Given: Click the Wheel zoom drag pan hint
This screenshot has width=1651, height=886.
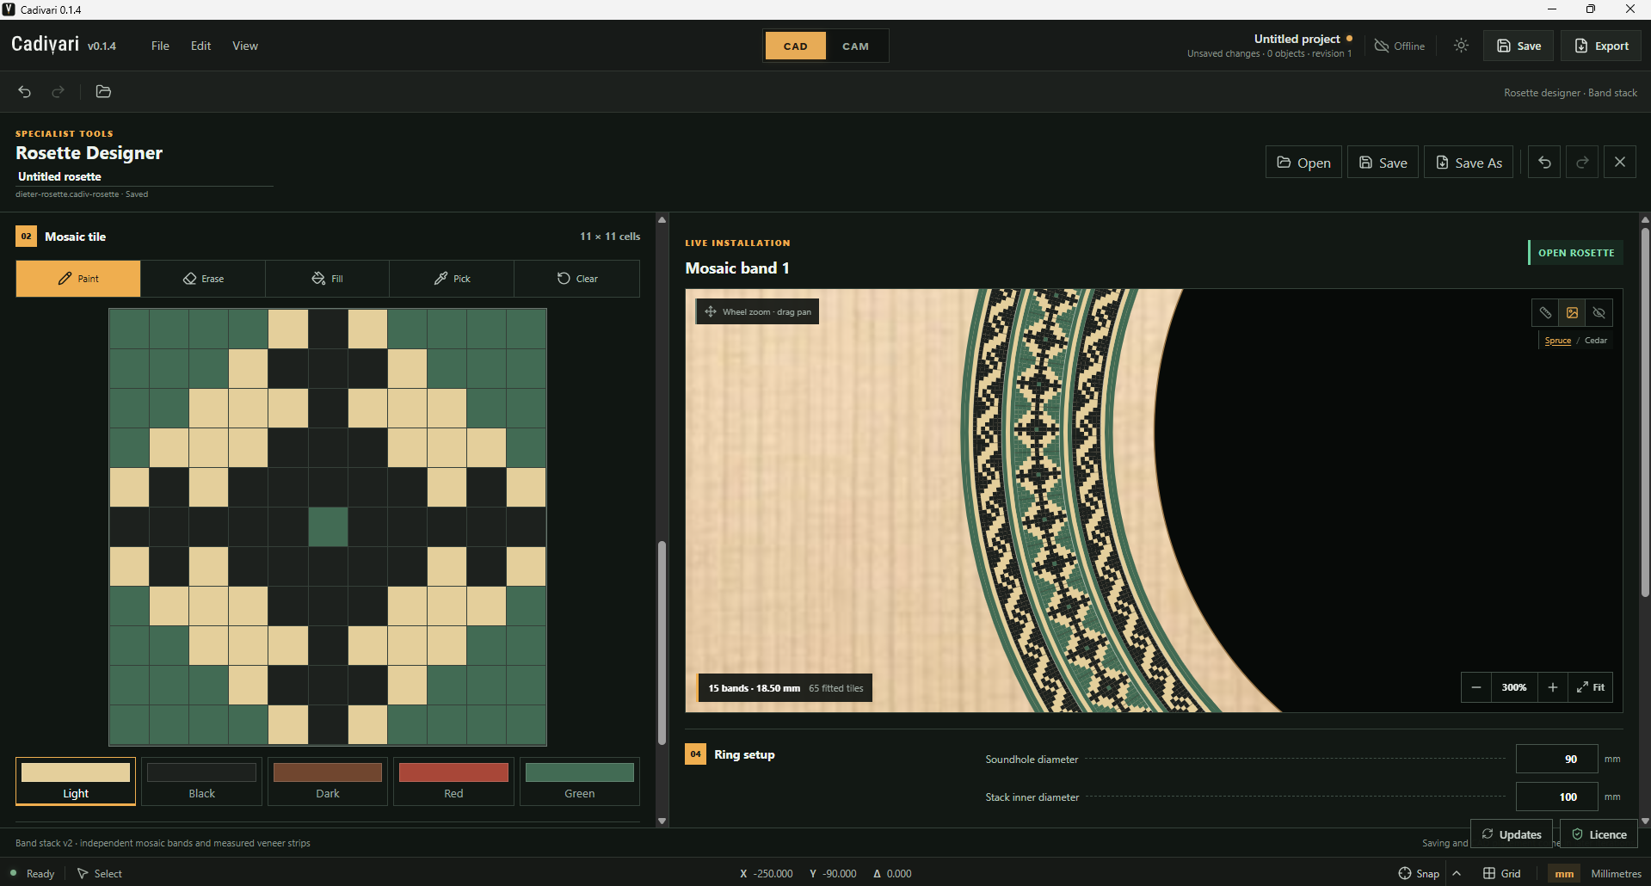Looking at the screenshot, I should 757,312.
